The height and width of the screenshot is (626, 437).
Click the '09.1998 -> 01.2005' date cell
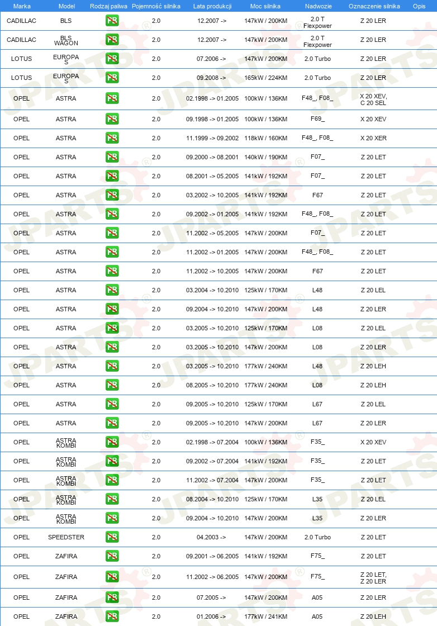pos(212,119)
